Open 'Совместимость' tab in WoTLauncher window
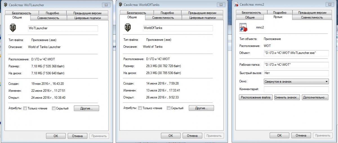Screen dimensions: 338x143 point(48,18)
